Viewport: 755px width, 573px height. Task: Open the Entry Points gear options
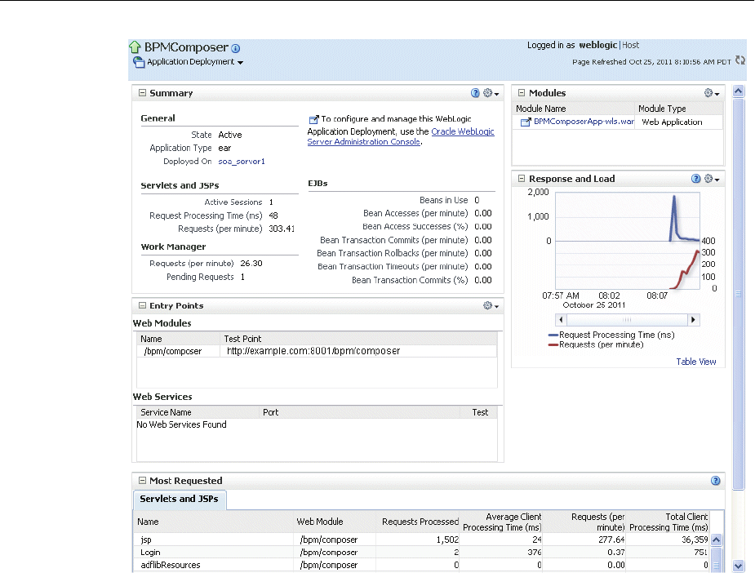491,306
